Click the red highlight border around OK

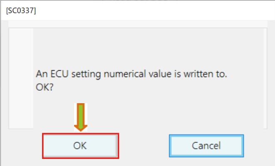pyautogui.click(x=80, y=134)
